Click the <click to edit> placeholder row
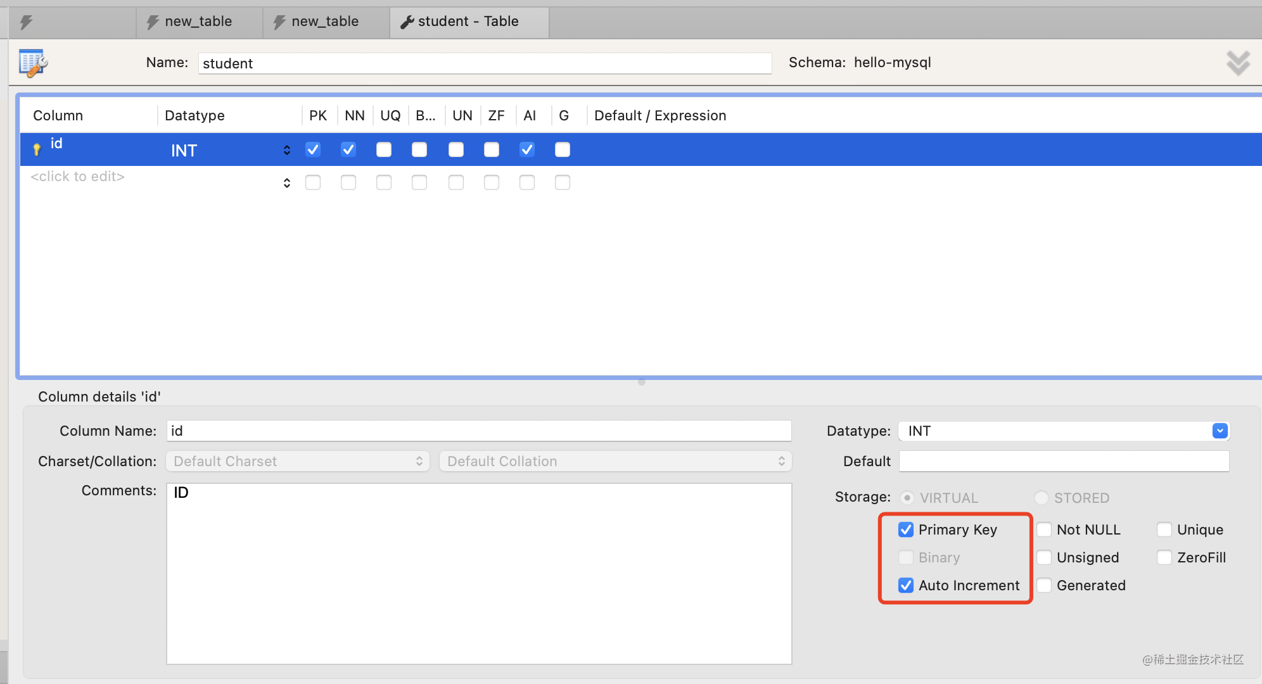Viewport: 1262px width, 684px height. coord(78,177)
